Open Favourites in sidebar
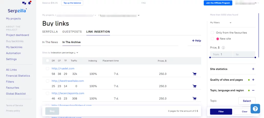The height and width of the screenshot is (118, 264). pyautogui.click(x=13, y=88)
